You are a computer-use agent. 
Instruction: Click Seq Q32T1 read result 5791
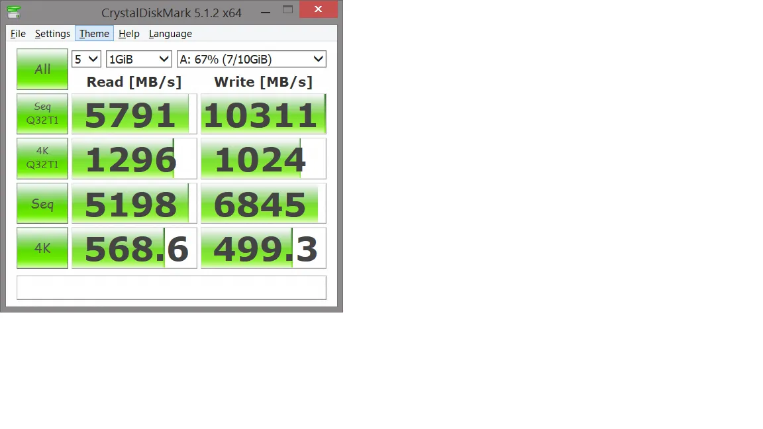pos(134,114)
